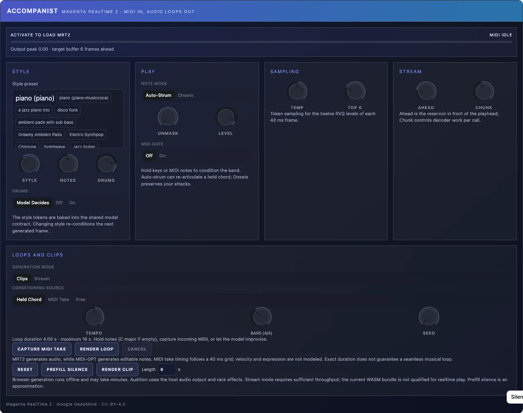
Task: Click the Render Clip button
Action: [118, 370]
